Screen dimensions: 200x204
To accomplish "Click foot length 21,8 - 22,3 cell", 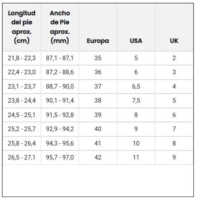I will (x=22, y=58).
